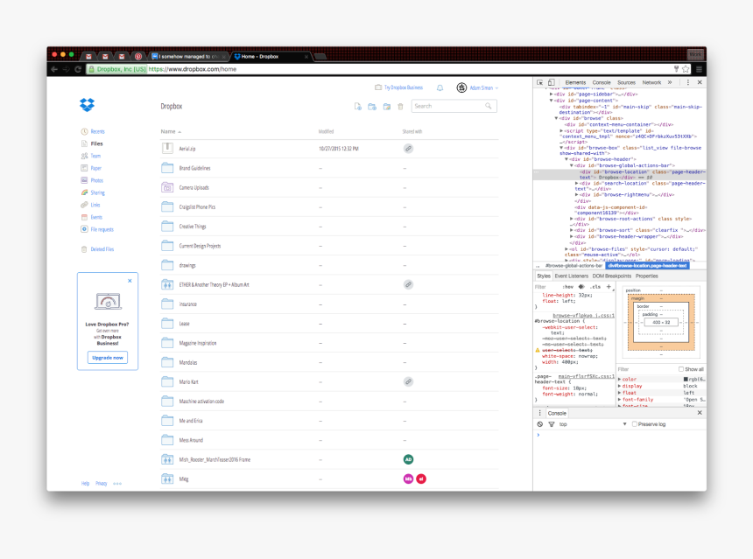The image size is (753, 559).
Task: Check the Show all checkbox
Action: tap(682, 369)
